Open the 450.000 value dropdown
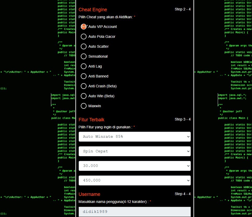The image size is (252, 217). 135,180
